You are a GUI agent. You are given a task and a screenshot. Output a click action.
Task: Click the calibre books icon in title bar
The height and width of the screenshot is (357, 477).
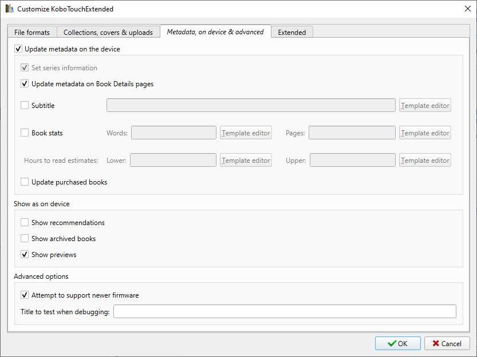point(10,9)
